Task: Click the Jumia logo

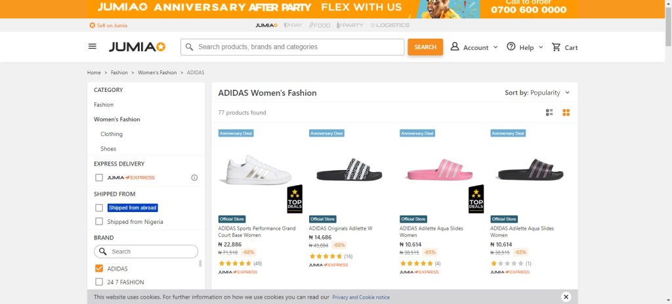Action: (137, 47)
